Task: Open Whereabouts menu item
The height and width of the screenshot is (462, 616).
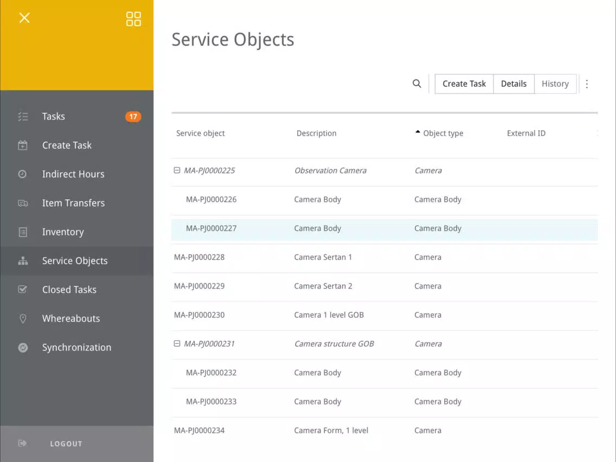Action: pos(76,319)
